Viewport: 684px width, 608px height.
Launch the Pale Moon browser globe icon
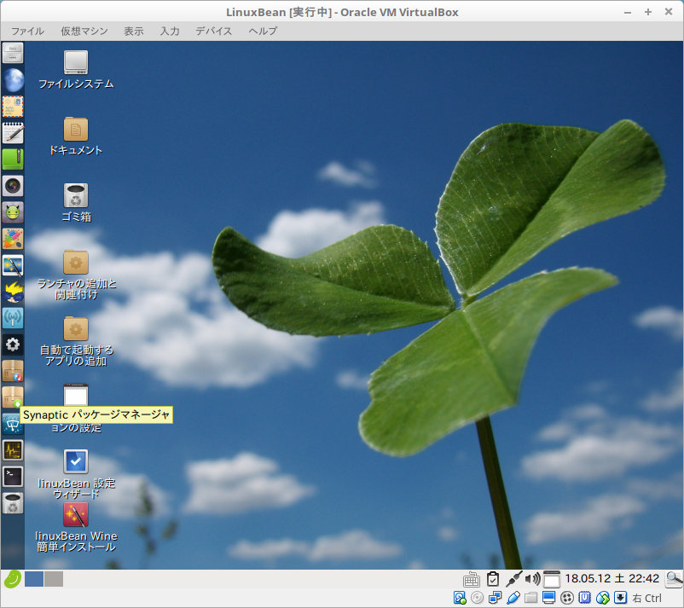pos(13,80)
